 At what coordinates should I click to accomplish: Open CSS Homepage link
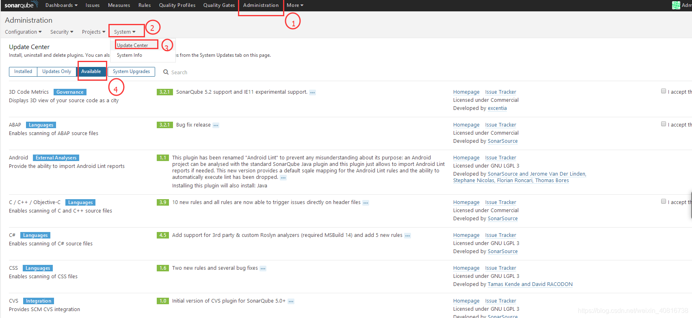[466, 268]
